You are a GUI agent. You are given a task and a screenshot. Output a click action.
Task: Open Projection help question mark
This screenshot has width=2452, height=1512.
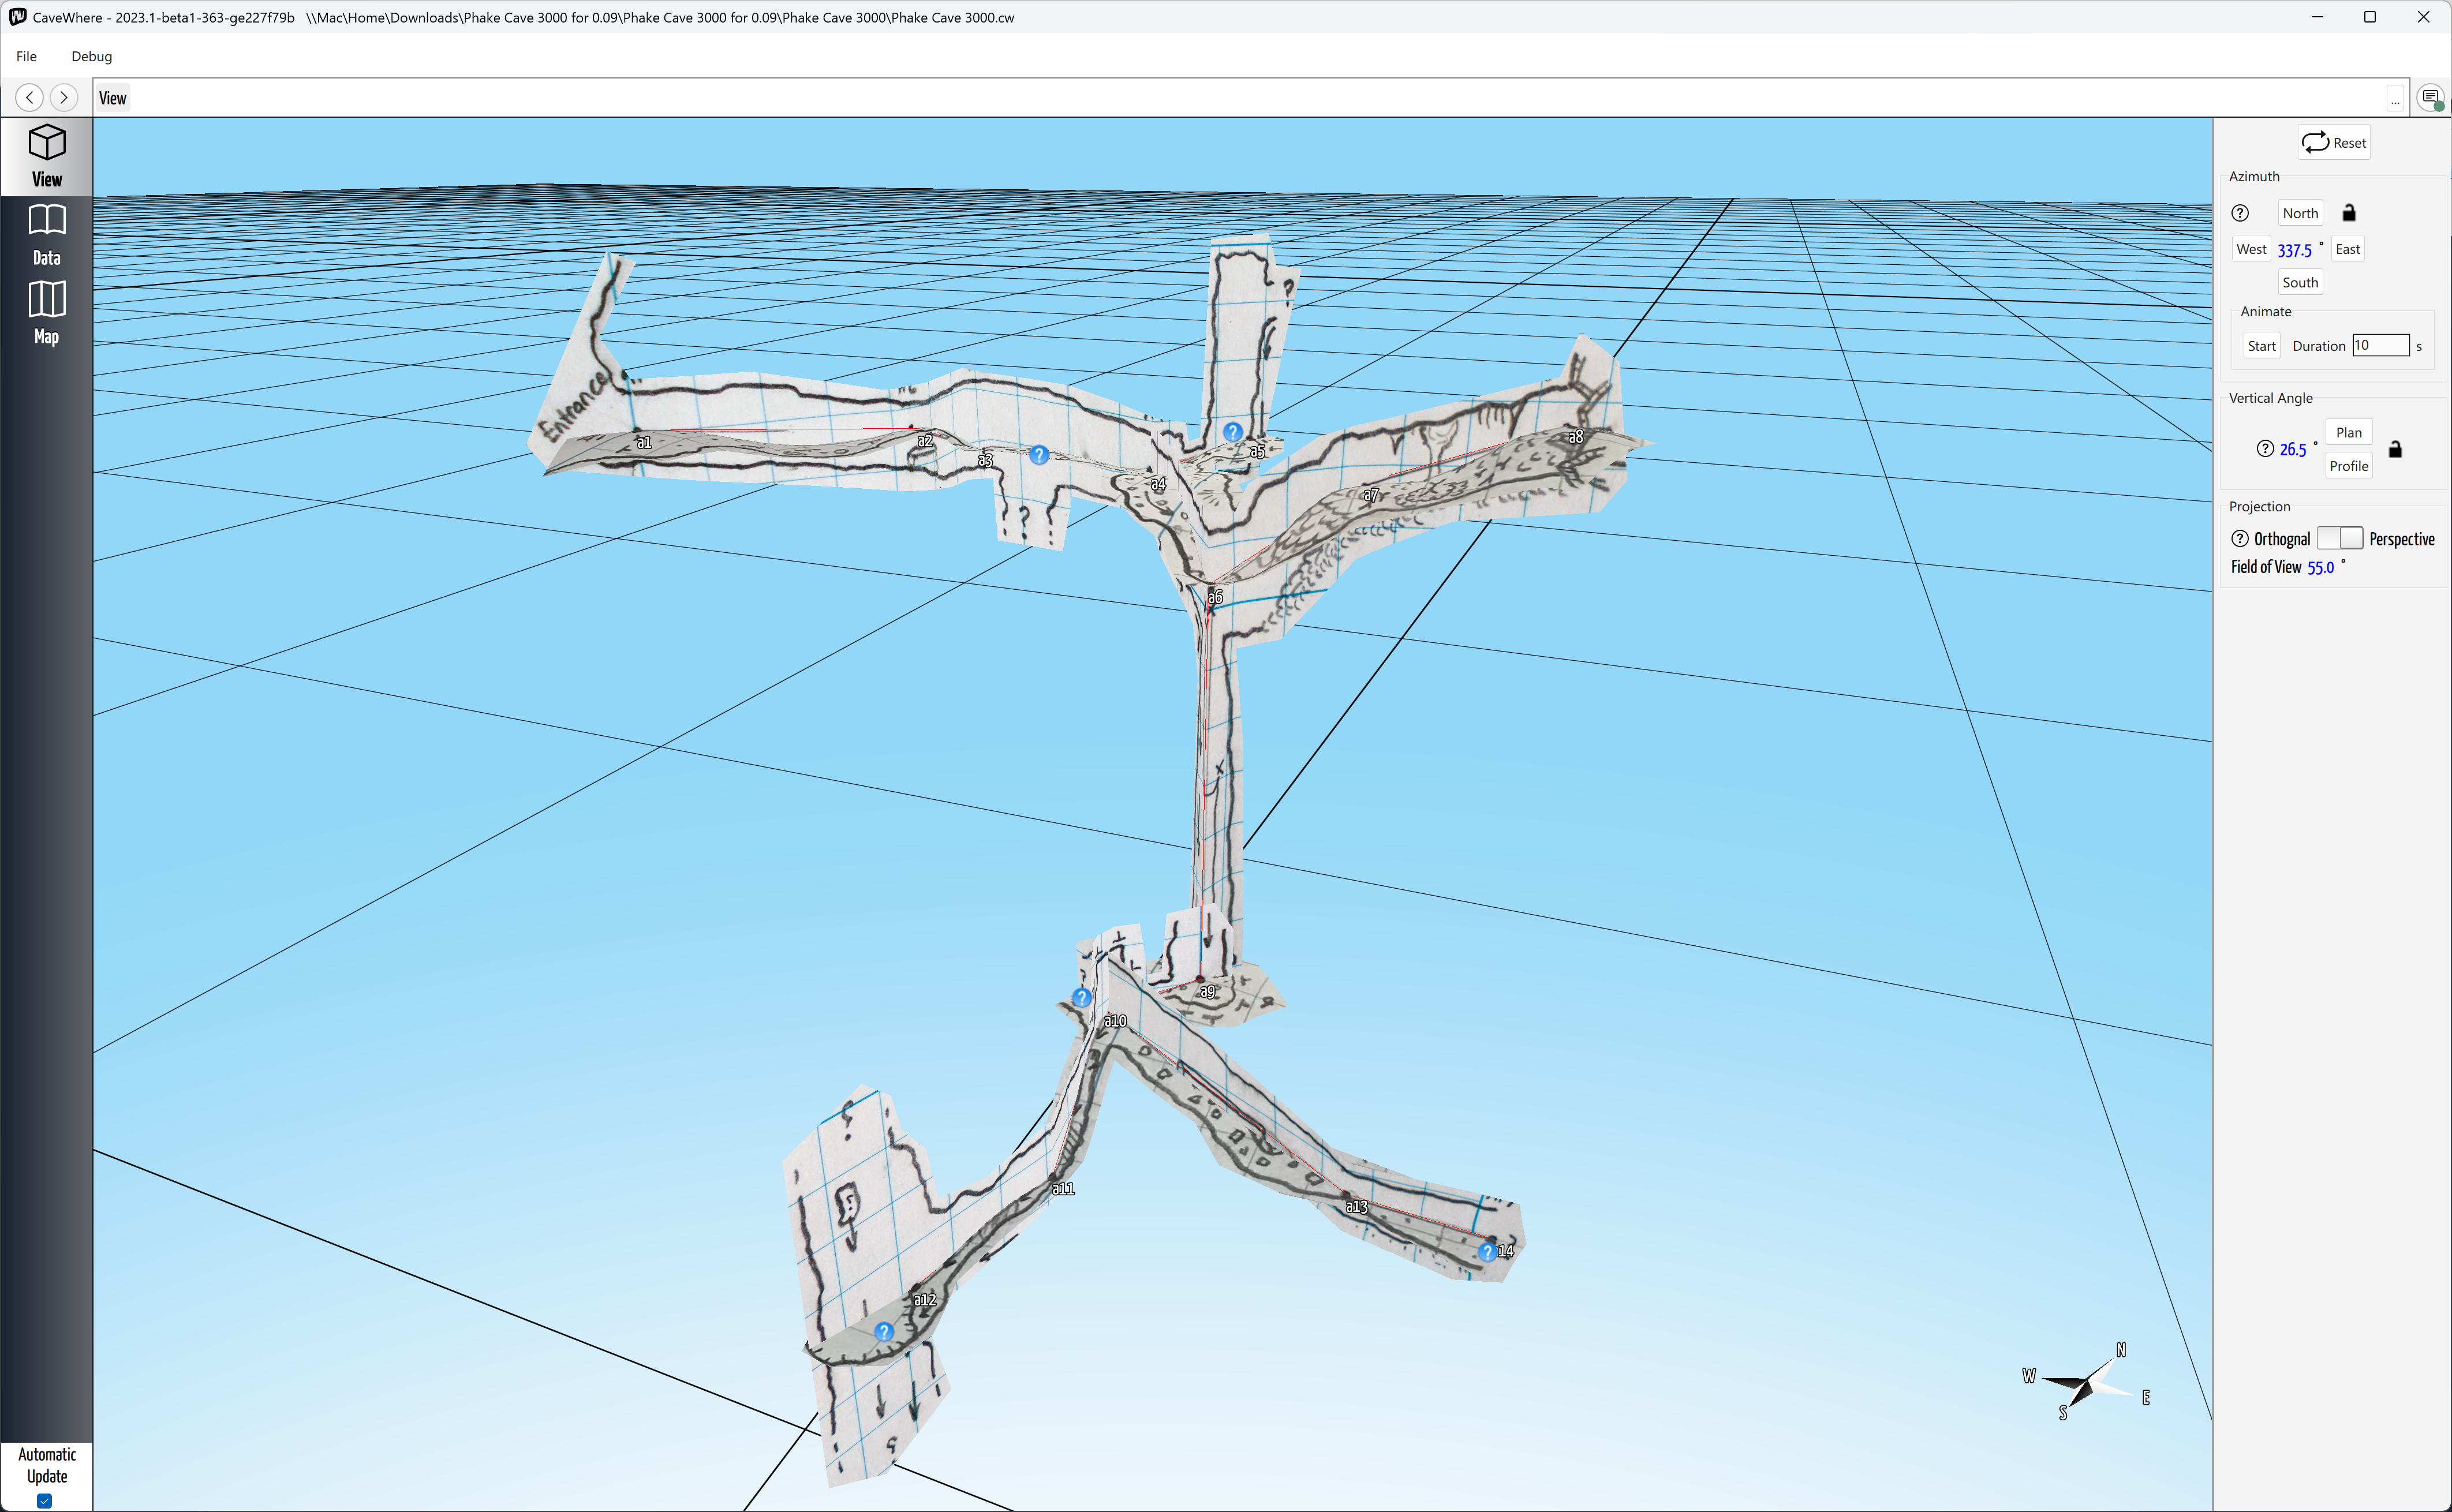(x=2240, y=539)
